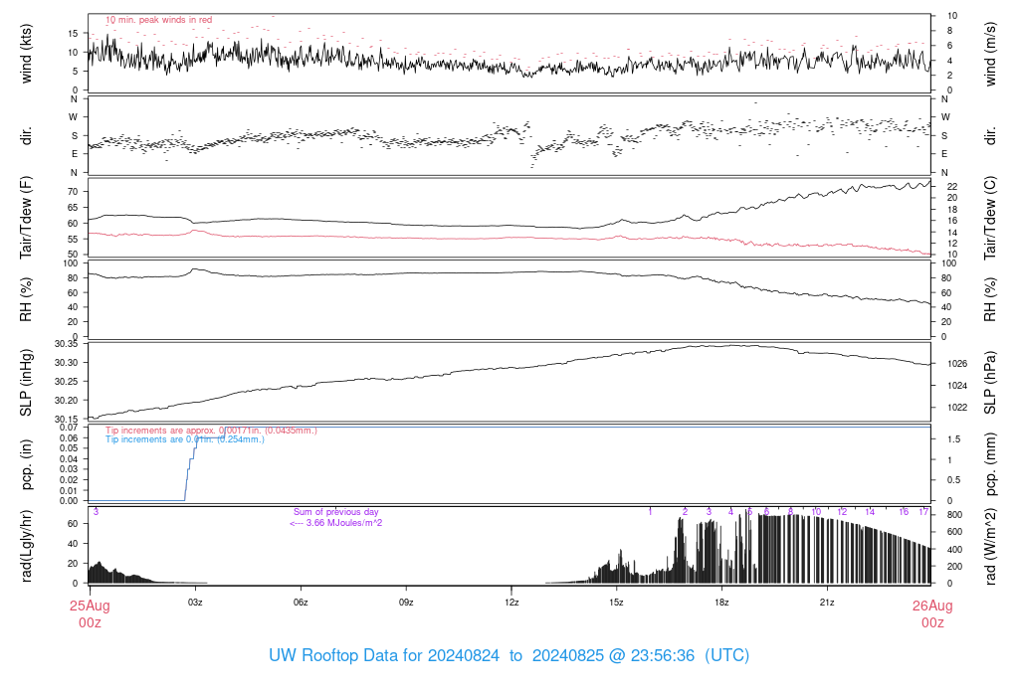Click the 18z time axis label
This screenshot has width=1019, height=696.
click(722, 603)
